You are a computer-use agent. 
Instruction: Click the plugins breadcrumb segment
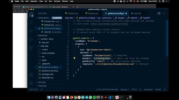121,18
